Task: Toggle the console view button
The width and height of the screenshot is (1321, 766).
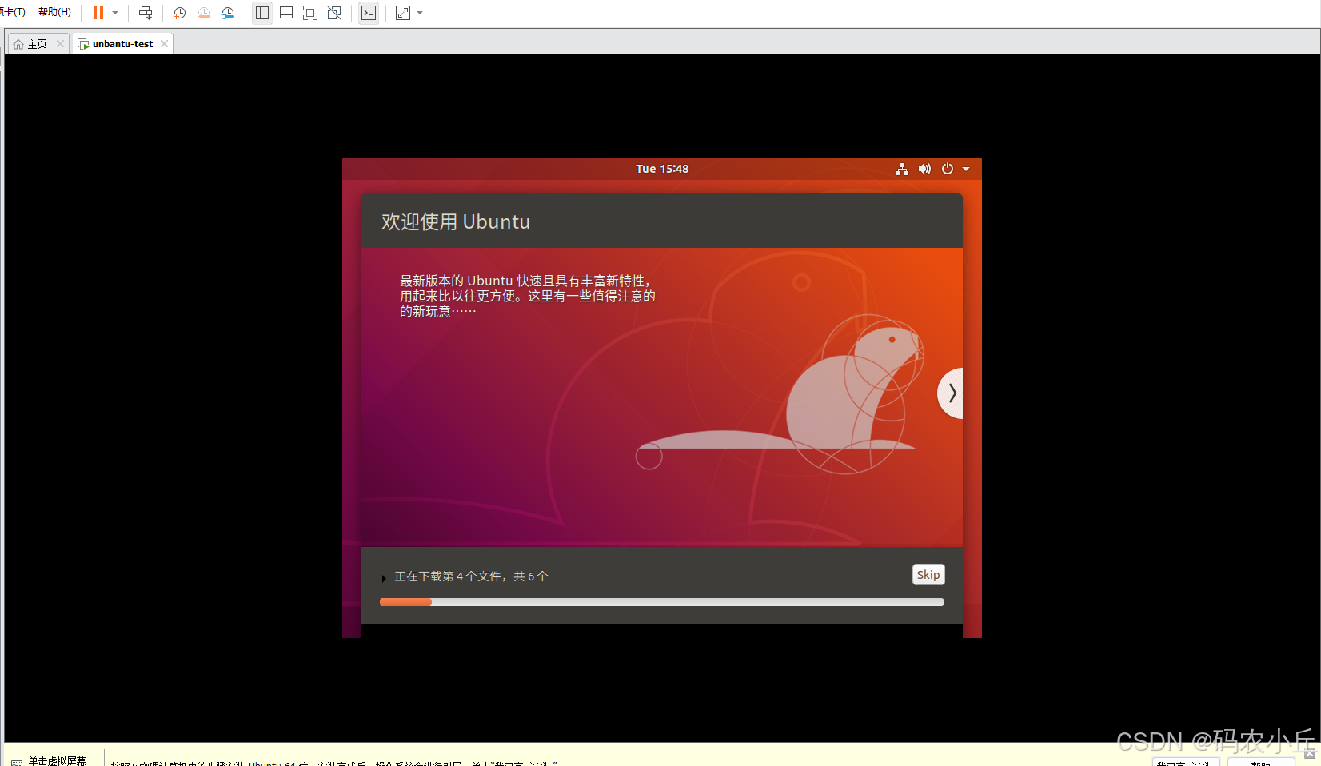Action: (x=369, y=13)
